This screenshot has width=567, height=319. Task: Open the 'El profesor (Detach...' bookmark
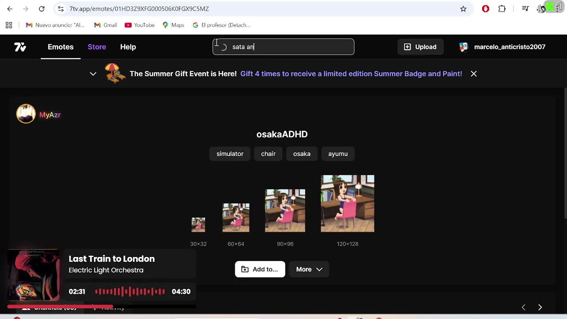coord(221,25)
